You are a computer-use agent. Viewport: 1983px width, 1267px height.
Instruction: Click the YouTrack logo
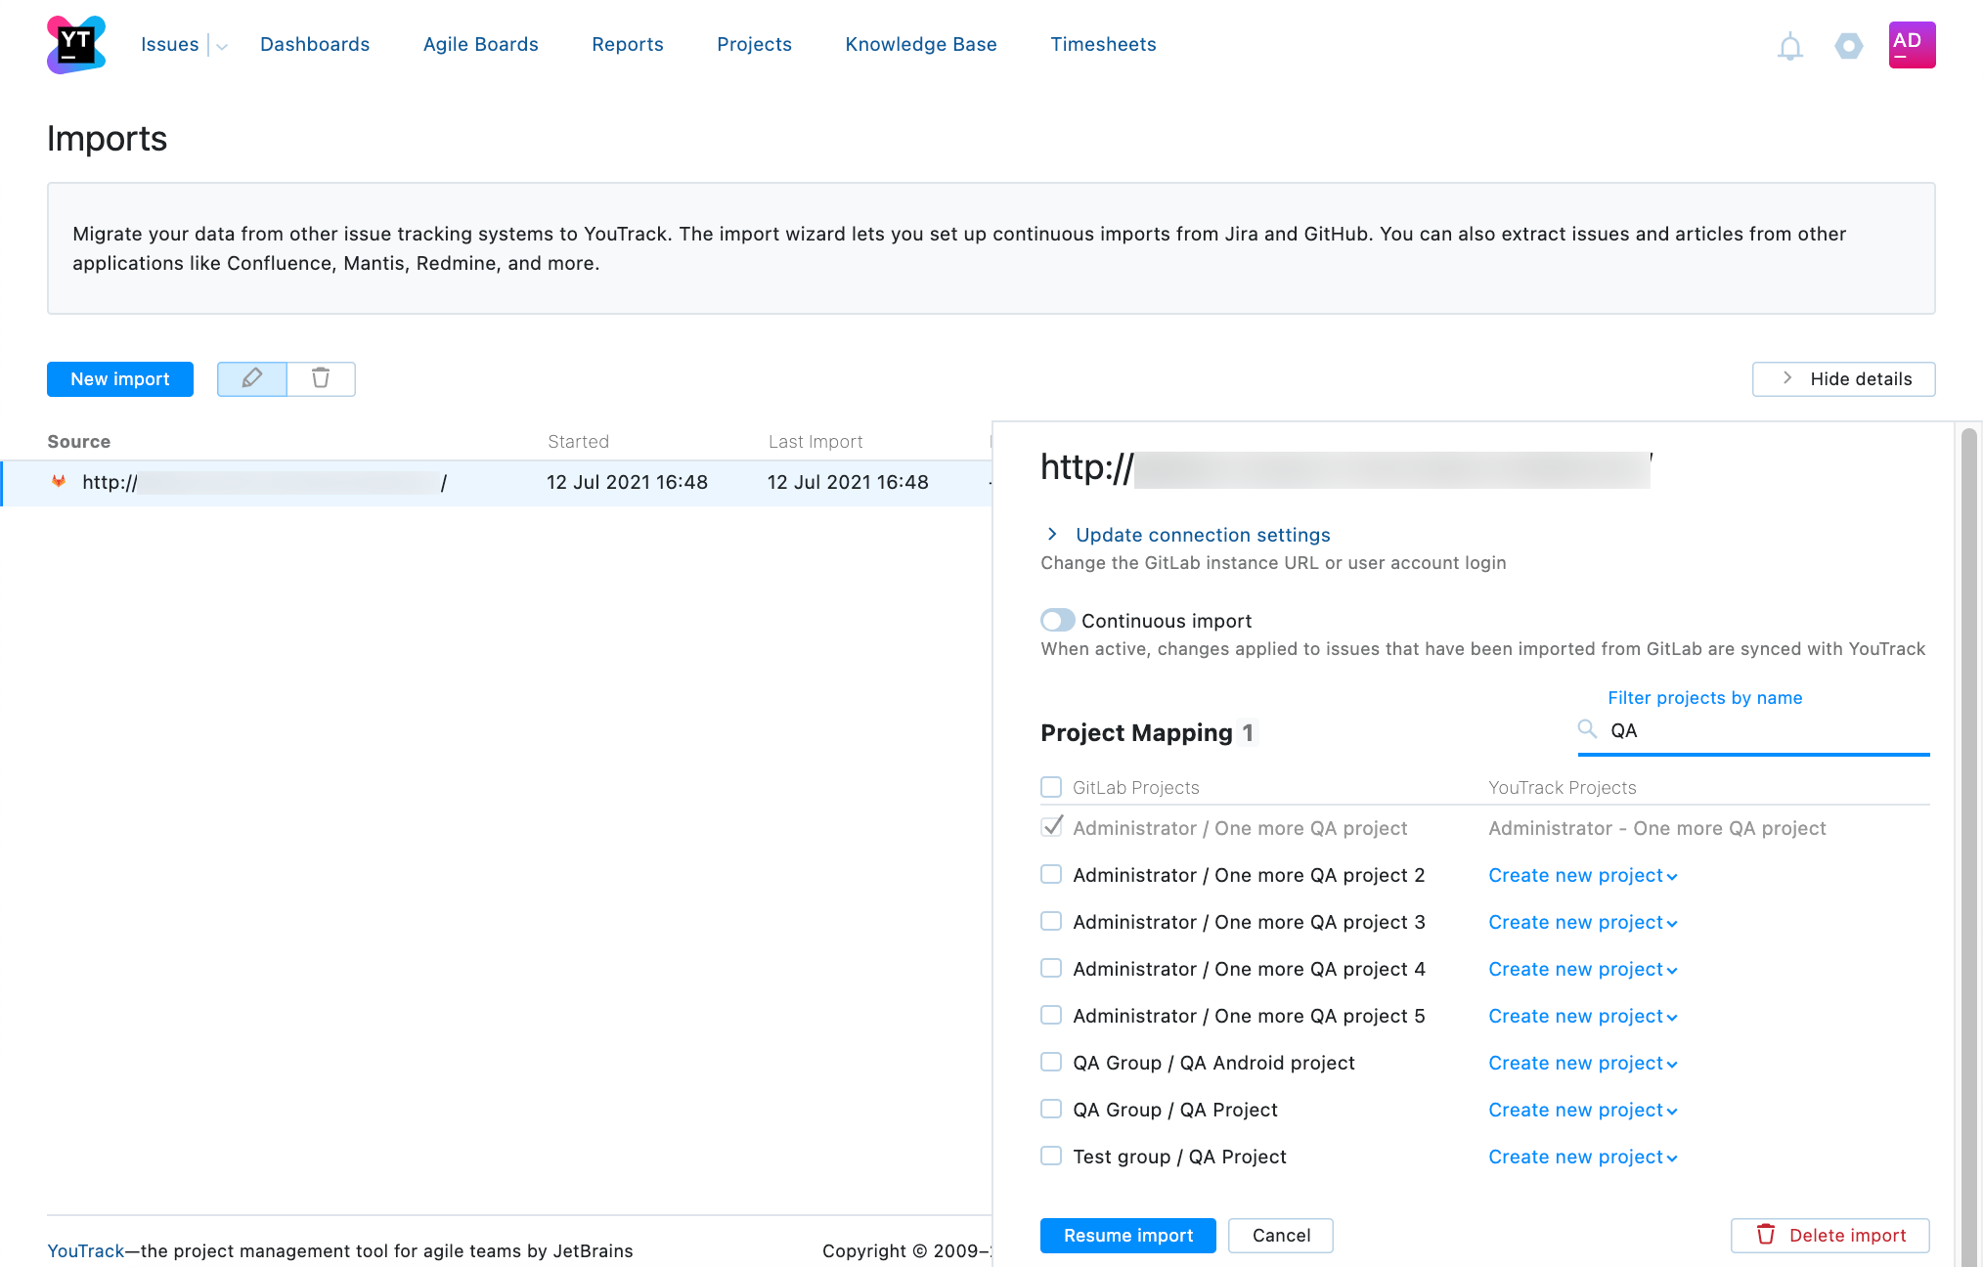pos(73,44)
